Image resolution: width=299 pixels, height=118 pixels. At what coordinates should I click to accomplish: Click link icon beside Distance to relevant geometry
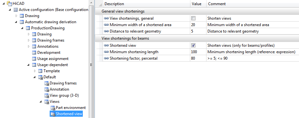[x=106, y=31]
